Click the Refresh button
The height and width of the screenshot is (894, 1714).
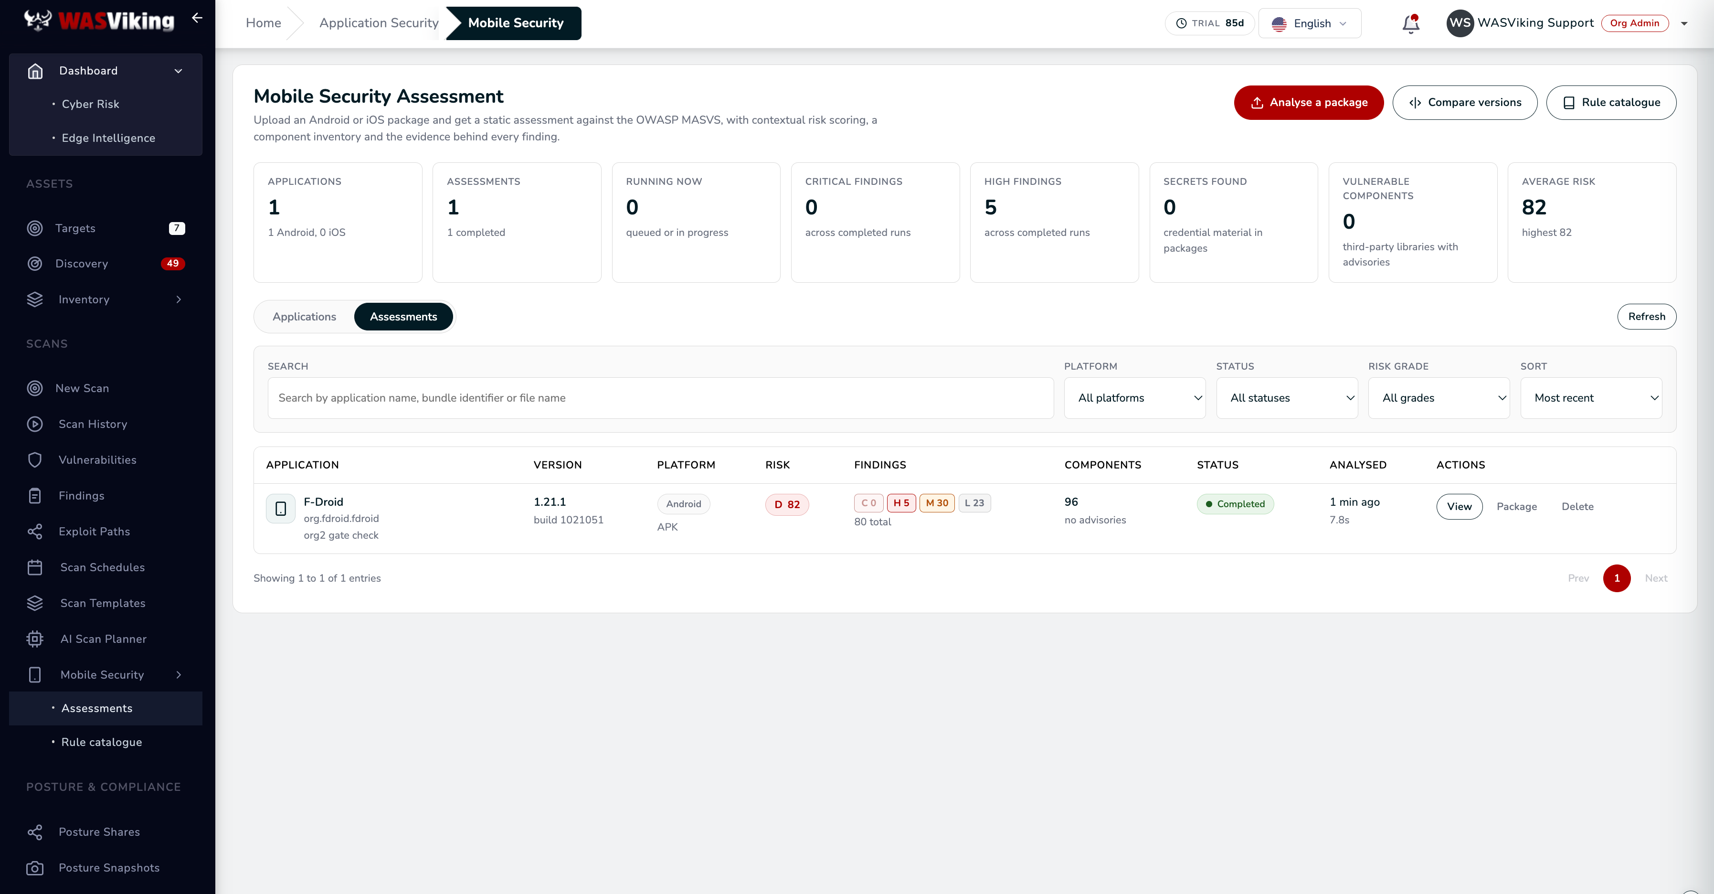pyautogui.click(x=1646, y=317)
